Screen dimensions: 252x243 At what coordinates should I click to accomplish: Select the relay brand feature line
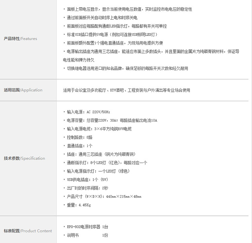point(125,68)
